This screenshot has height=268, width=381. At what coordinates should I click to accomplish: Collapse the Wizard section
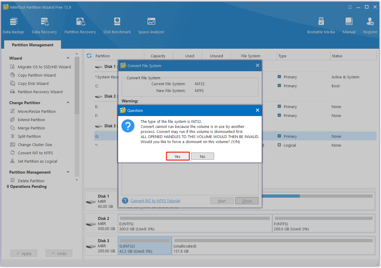click(x=68, y=58)
